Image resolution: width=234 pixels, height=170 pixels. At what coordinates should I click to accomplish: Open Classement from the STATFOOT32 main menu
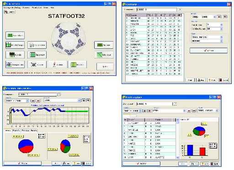click(37, 54)
